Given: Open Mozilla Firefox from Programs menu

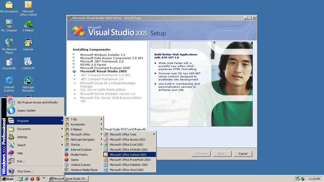Looking at the screenshot, I should click(x=84, y=154).
